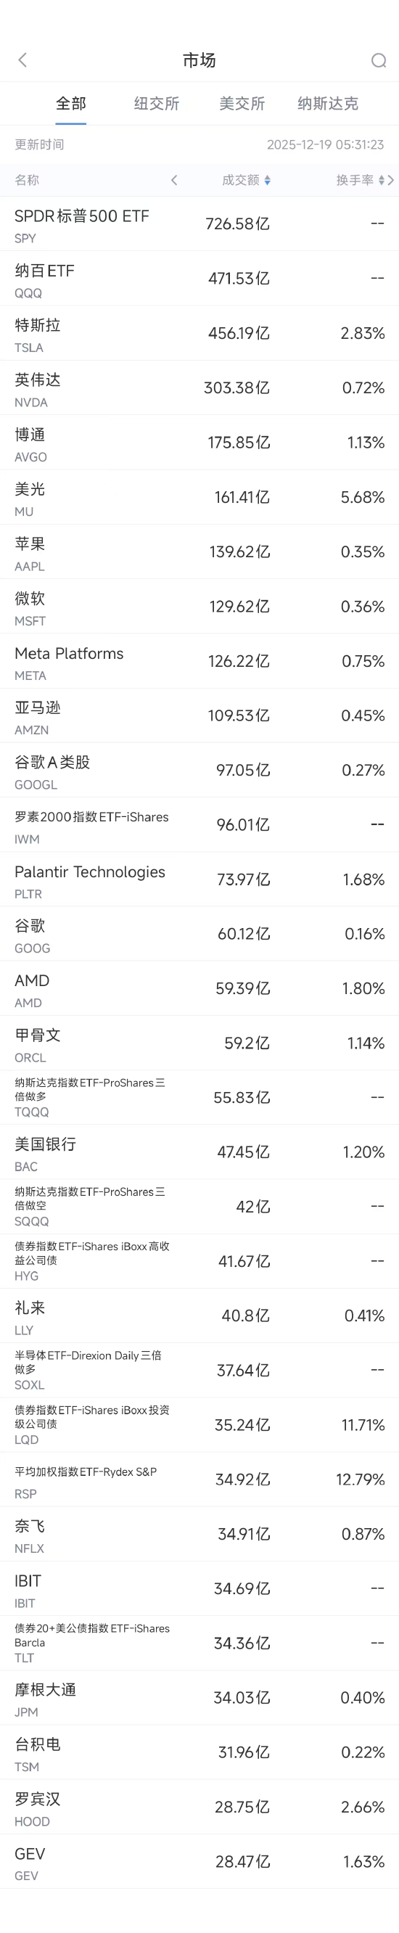Open the Palantir Technologies row
The height and width of the screenshot is (1933, 399).
coord(199,879)
